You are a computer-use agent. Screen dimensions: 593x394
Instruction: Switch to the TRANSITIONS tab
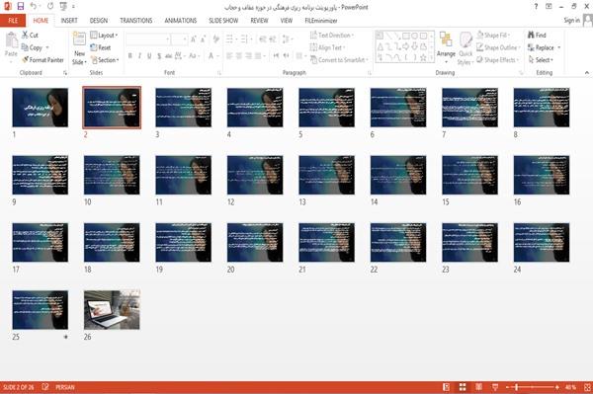point(136,21)
